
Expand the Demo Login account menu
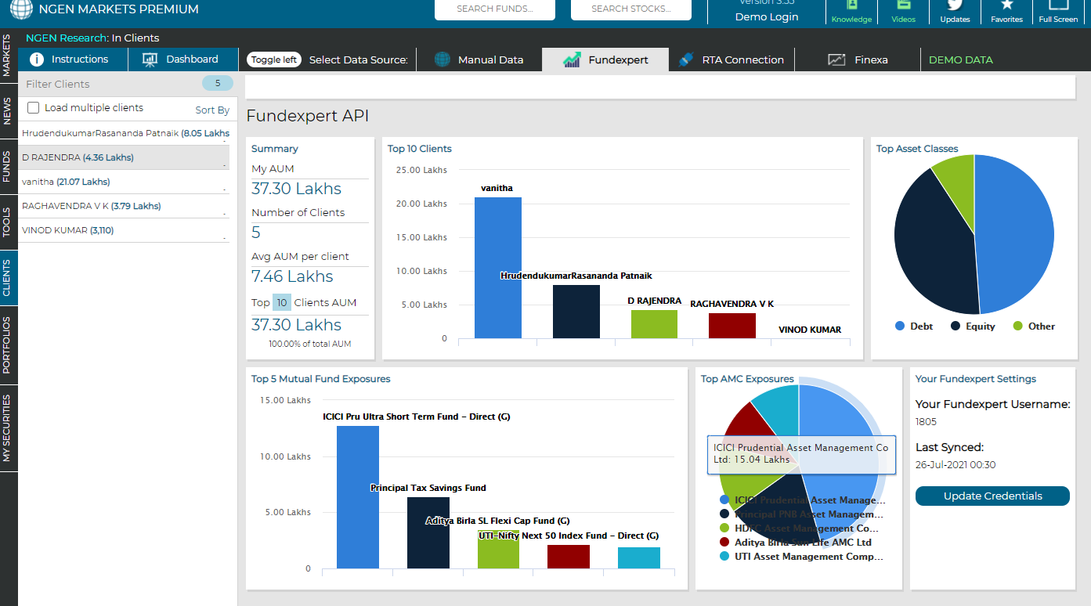pyautogui.click(x=767, y=17)
